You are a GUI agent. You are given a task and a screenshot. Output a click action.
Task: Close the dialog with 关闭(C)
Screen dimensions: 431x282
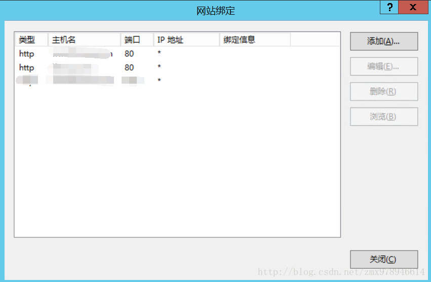pyautogui.click(x=383, y=259)
